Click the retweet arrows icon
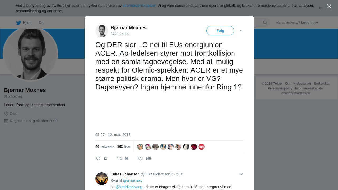 click(x=119, y=159)
